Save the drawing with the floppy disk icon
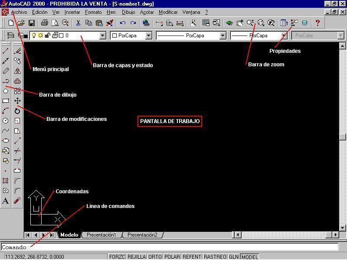Viewport: 347px width, 260px height. (31, 23)
